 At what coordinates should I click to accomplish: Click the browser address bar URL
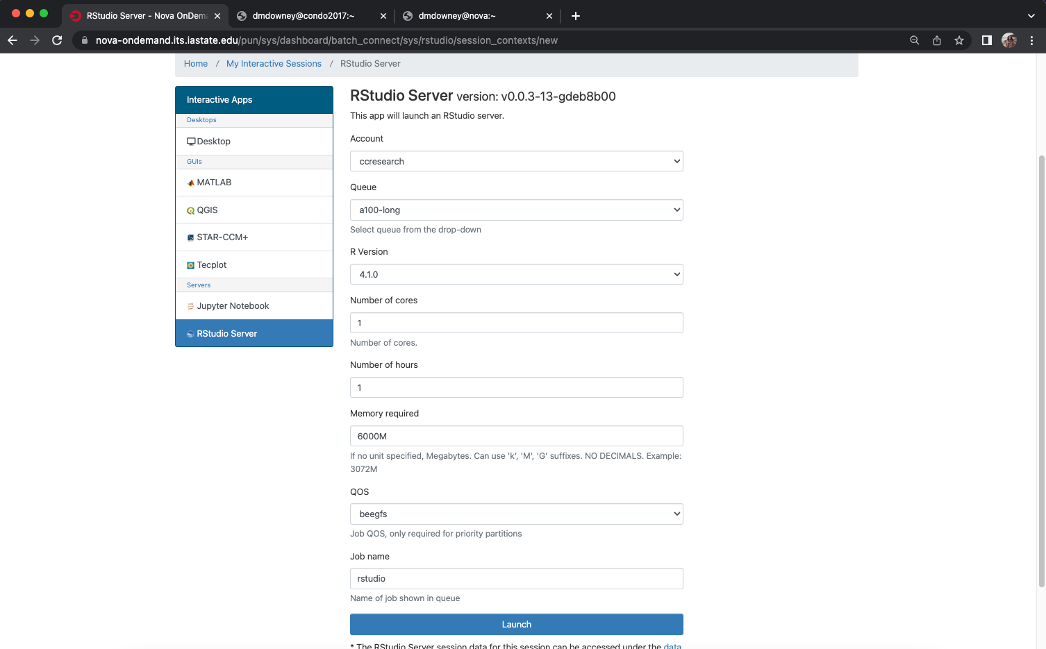coord(326,40)
